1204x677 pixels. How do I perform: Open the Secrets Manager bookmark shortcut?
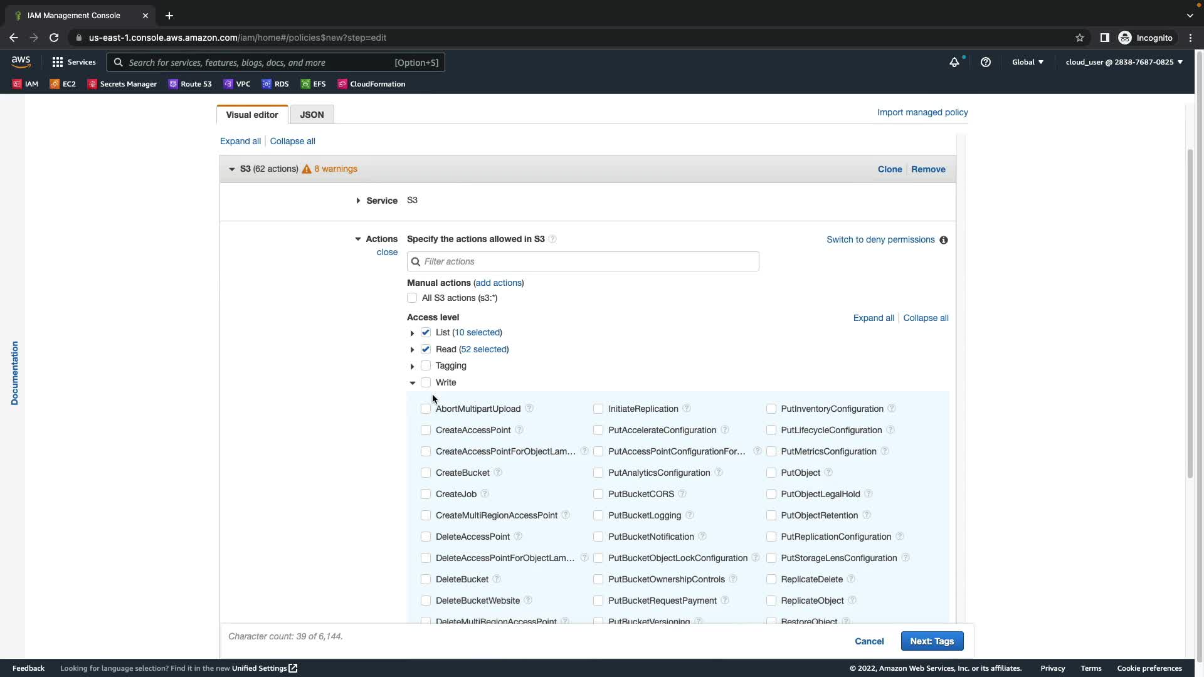122,84
